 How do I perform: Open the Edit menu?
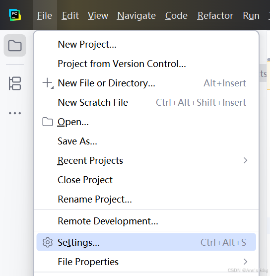70,16
